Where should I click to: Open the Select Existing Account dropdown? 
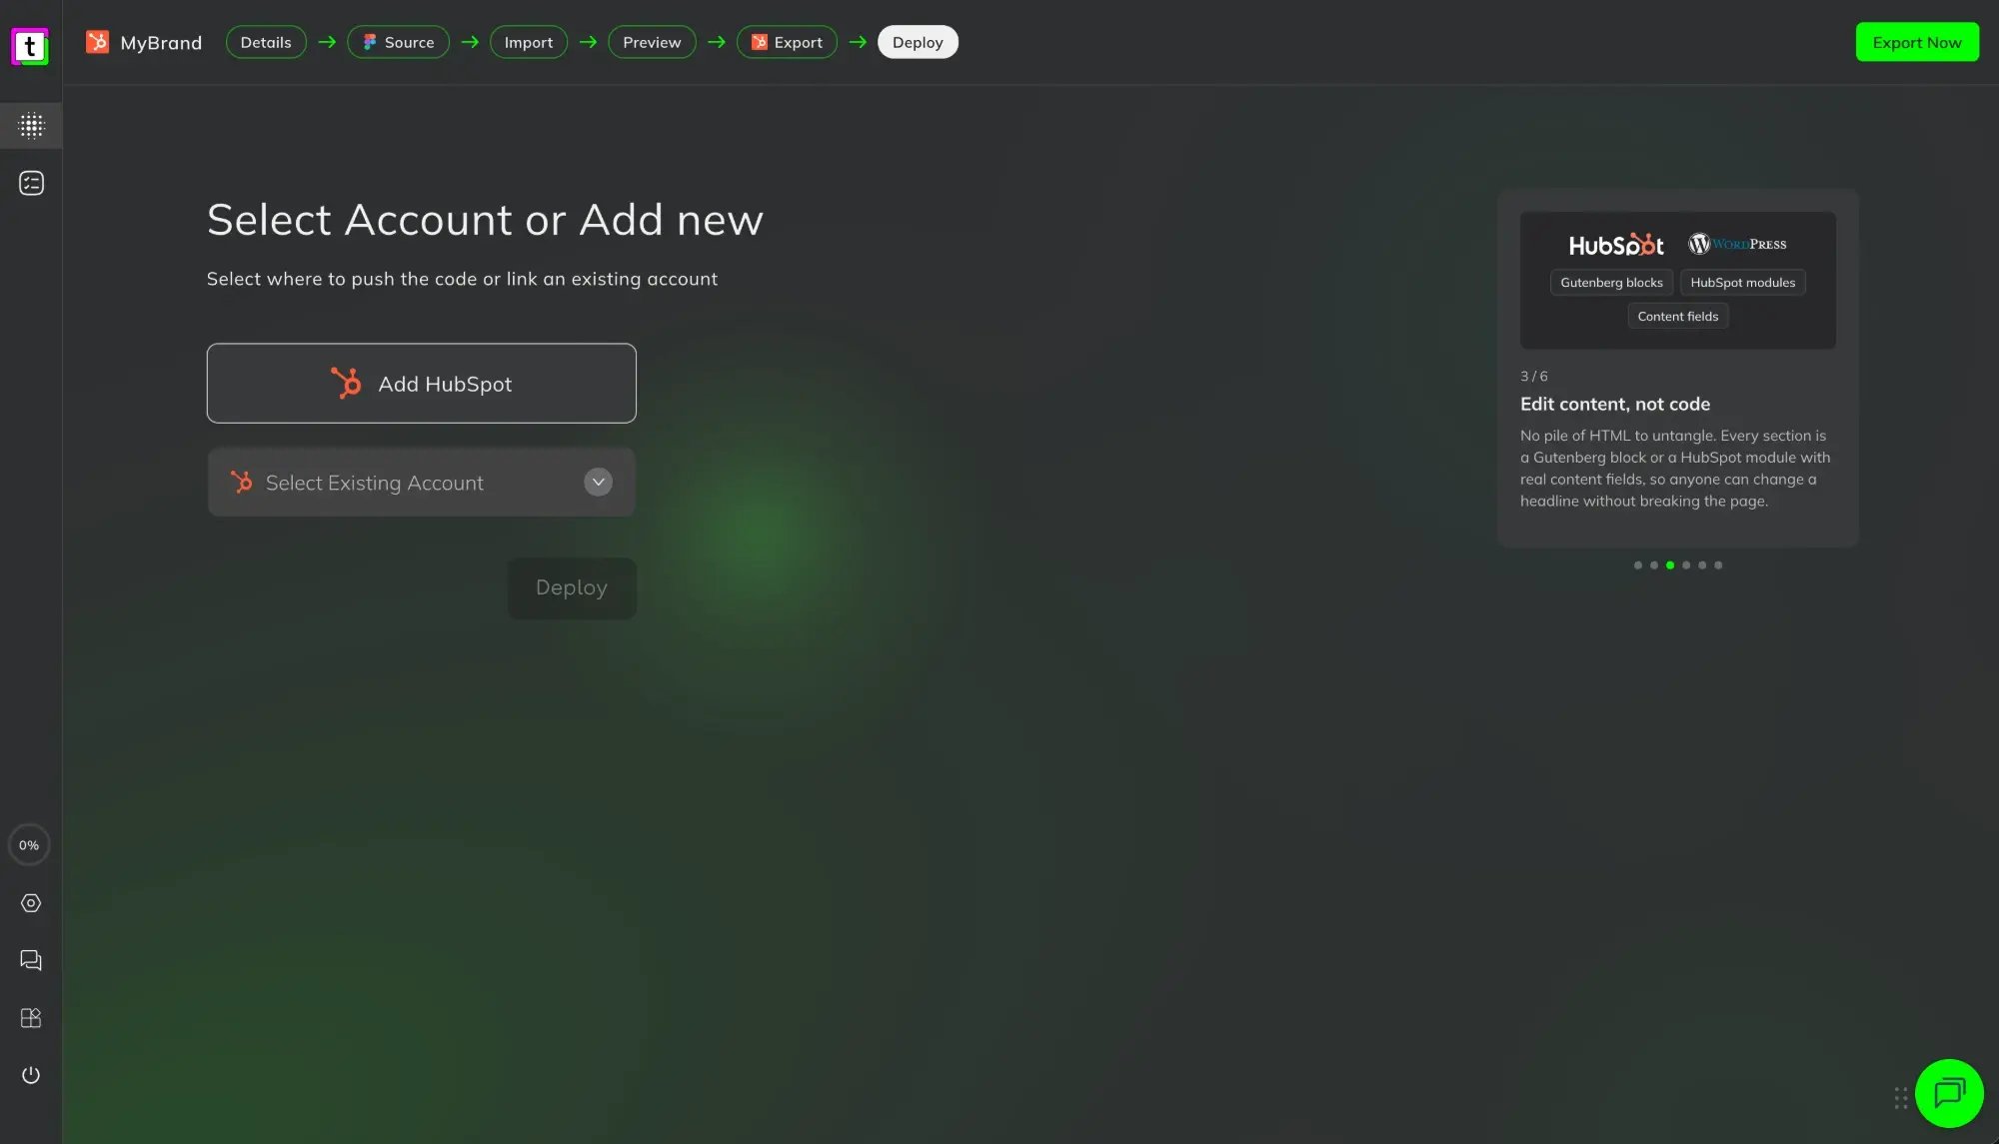(x=421, y=483)
